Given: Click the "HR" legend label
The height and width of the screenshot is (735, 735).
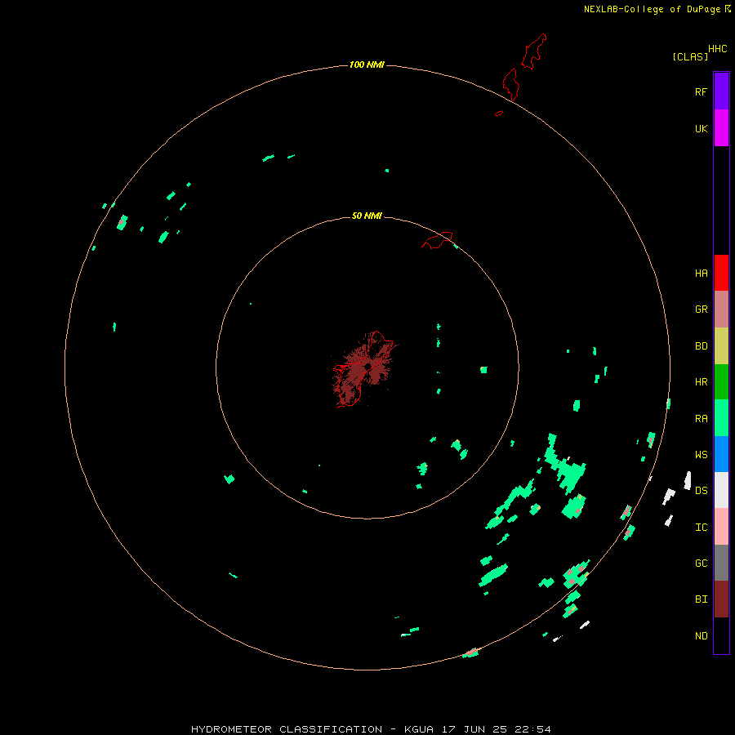Looking at the screenshot, I should [701, 382].
